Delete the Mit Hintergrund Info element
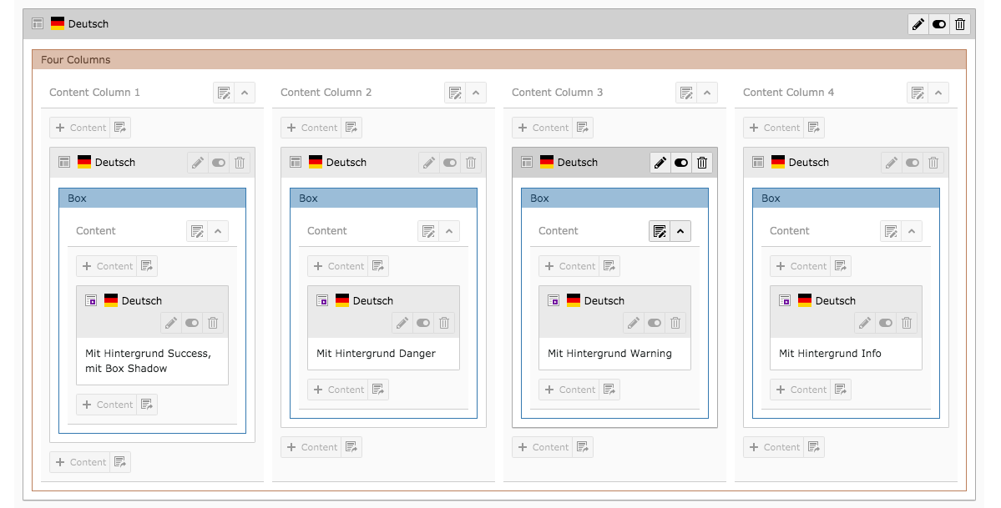 (x=907, y=323)
